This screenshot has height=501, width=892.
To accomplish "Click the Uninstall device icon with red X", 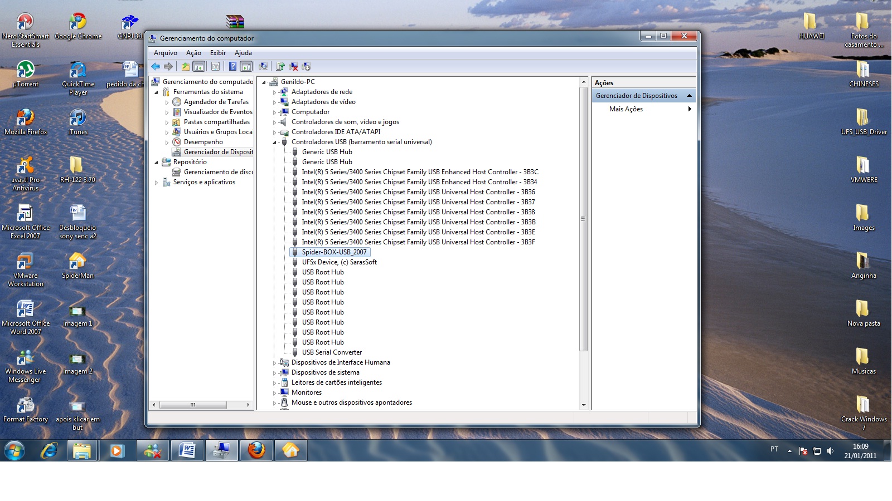I will (293, 66).
